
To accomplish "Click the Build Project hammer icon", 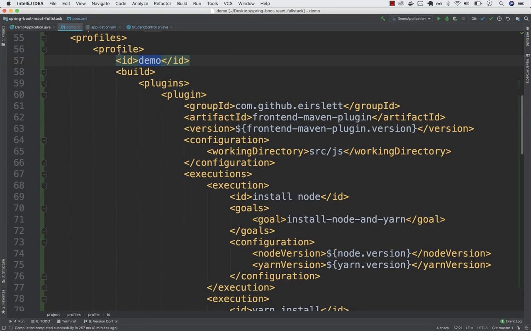I will click(x=382, y=19).
